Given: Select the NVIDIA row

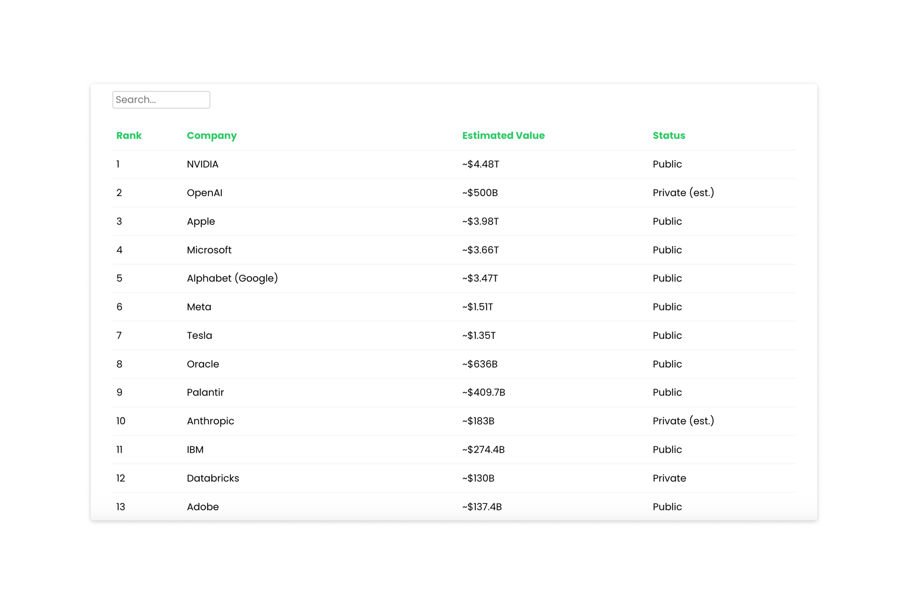Looking at the screenshot, I should 331,164.
